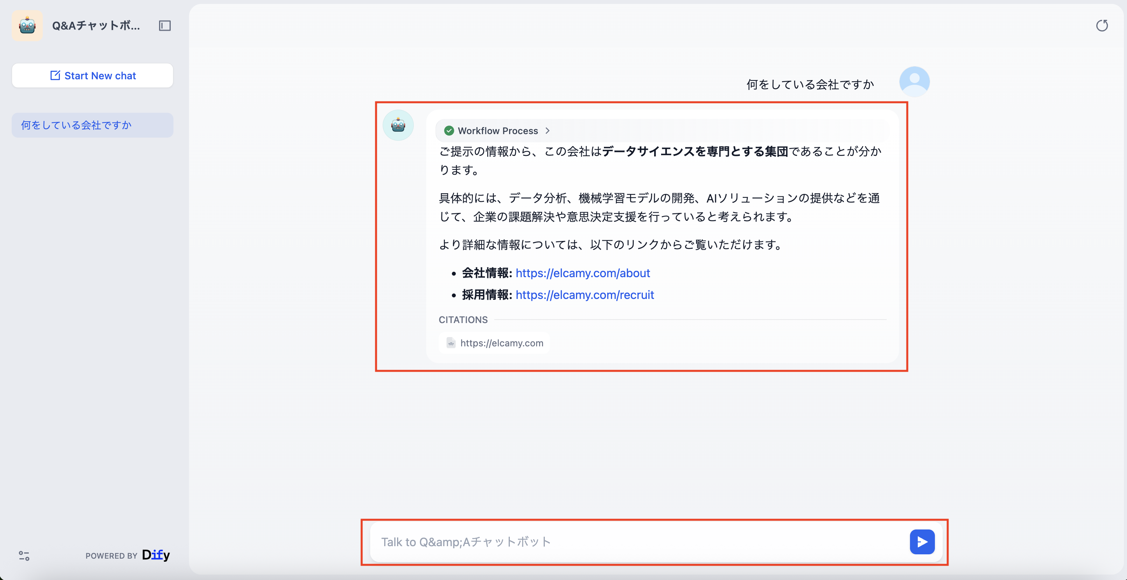
Task: Select the 何をしている会社ですか conversation
Action: 92,125
